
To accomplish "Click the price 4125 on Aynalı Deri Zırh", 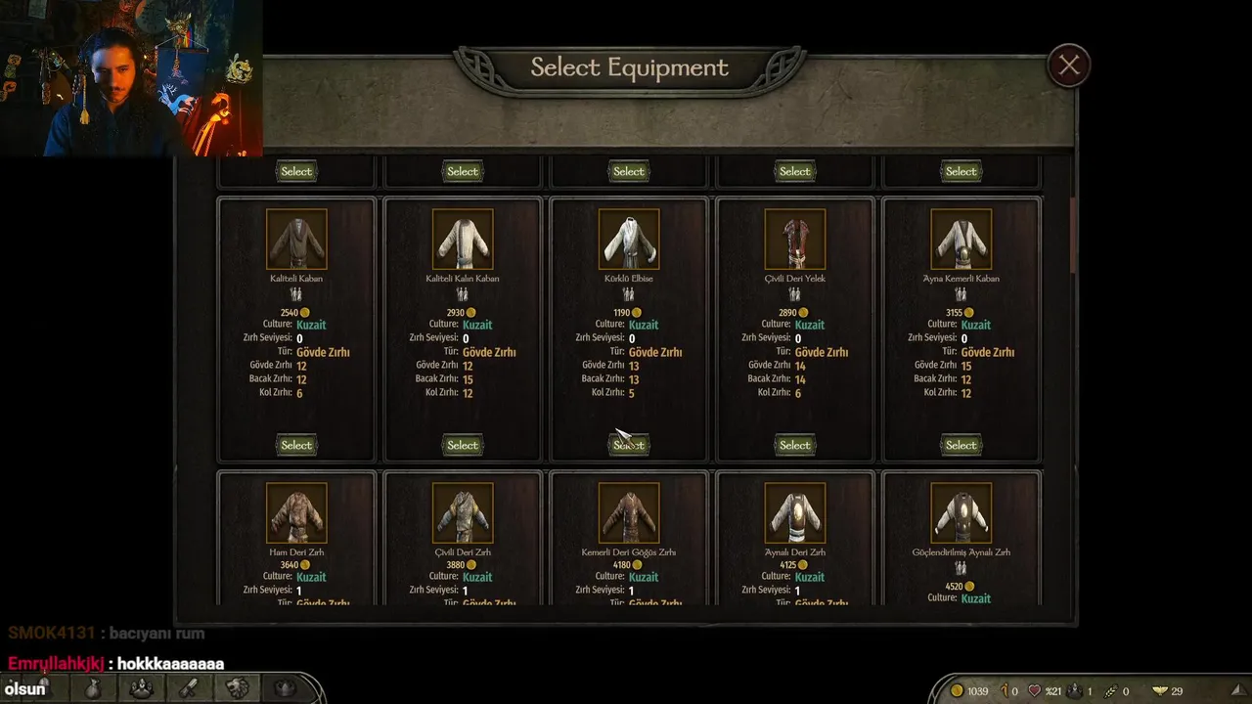I will pos(787,565).
